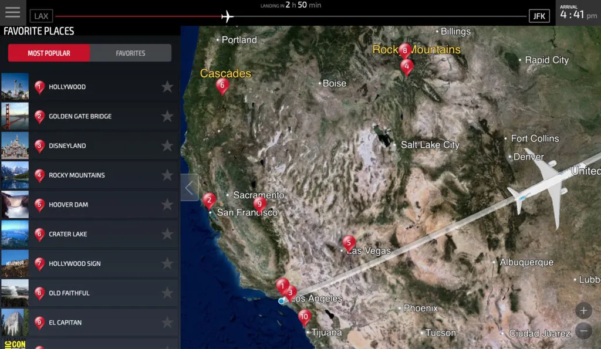The image size is (601, 349).
Task: Switch to the FAVORITES tab
Action: (130, 52)
